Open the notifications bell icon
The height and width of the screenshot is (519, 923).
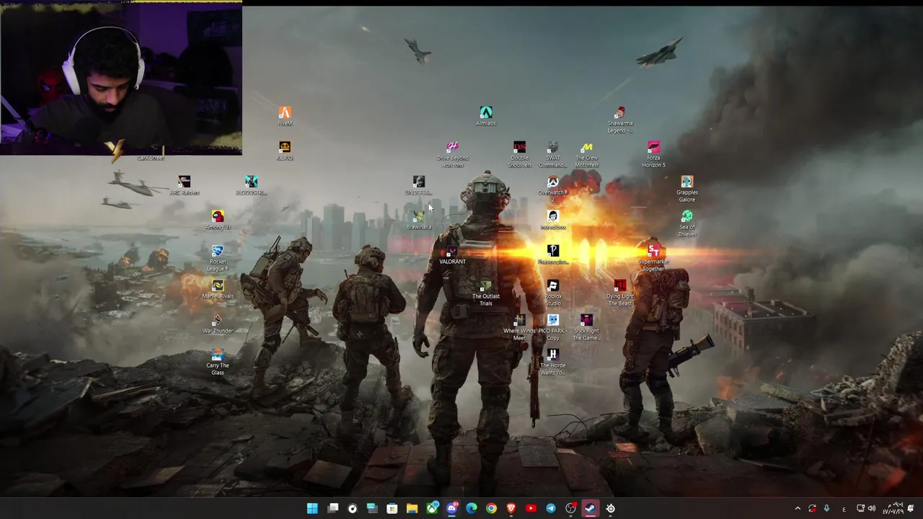click(x=911, y=509)
